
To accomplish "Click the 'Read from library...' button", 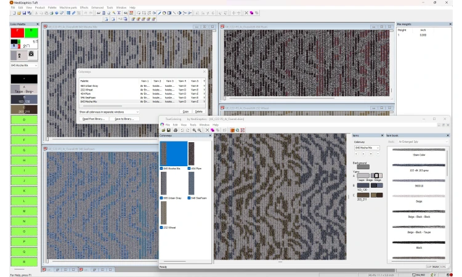I will (x=94, y=119).
